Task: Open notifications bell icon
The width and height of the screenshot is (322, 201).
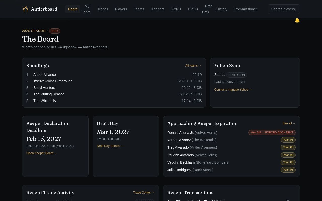Action: (x=297, y=20)
